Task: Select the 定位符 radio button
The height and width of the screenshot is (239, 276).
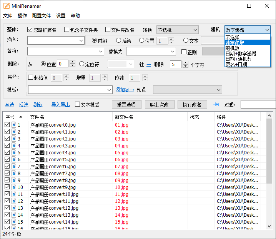Action: click(x=81, y=64)
